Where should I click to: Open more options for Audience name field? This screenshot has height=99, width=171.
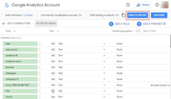pos(40,61)
